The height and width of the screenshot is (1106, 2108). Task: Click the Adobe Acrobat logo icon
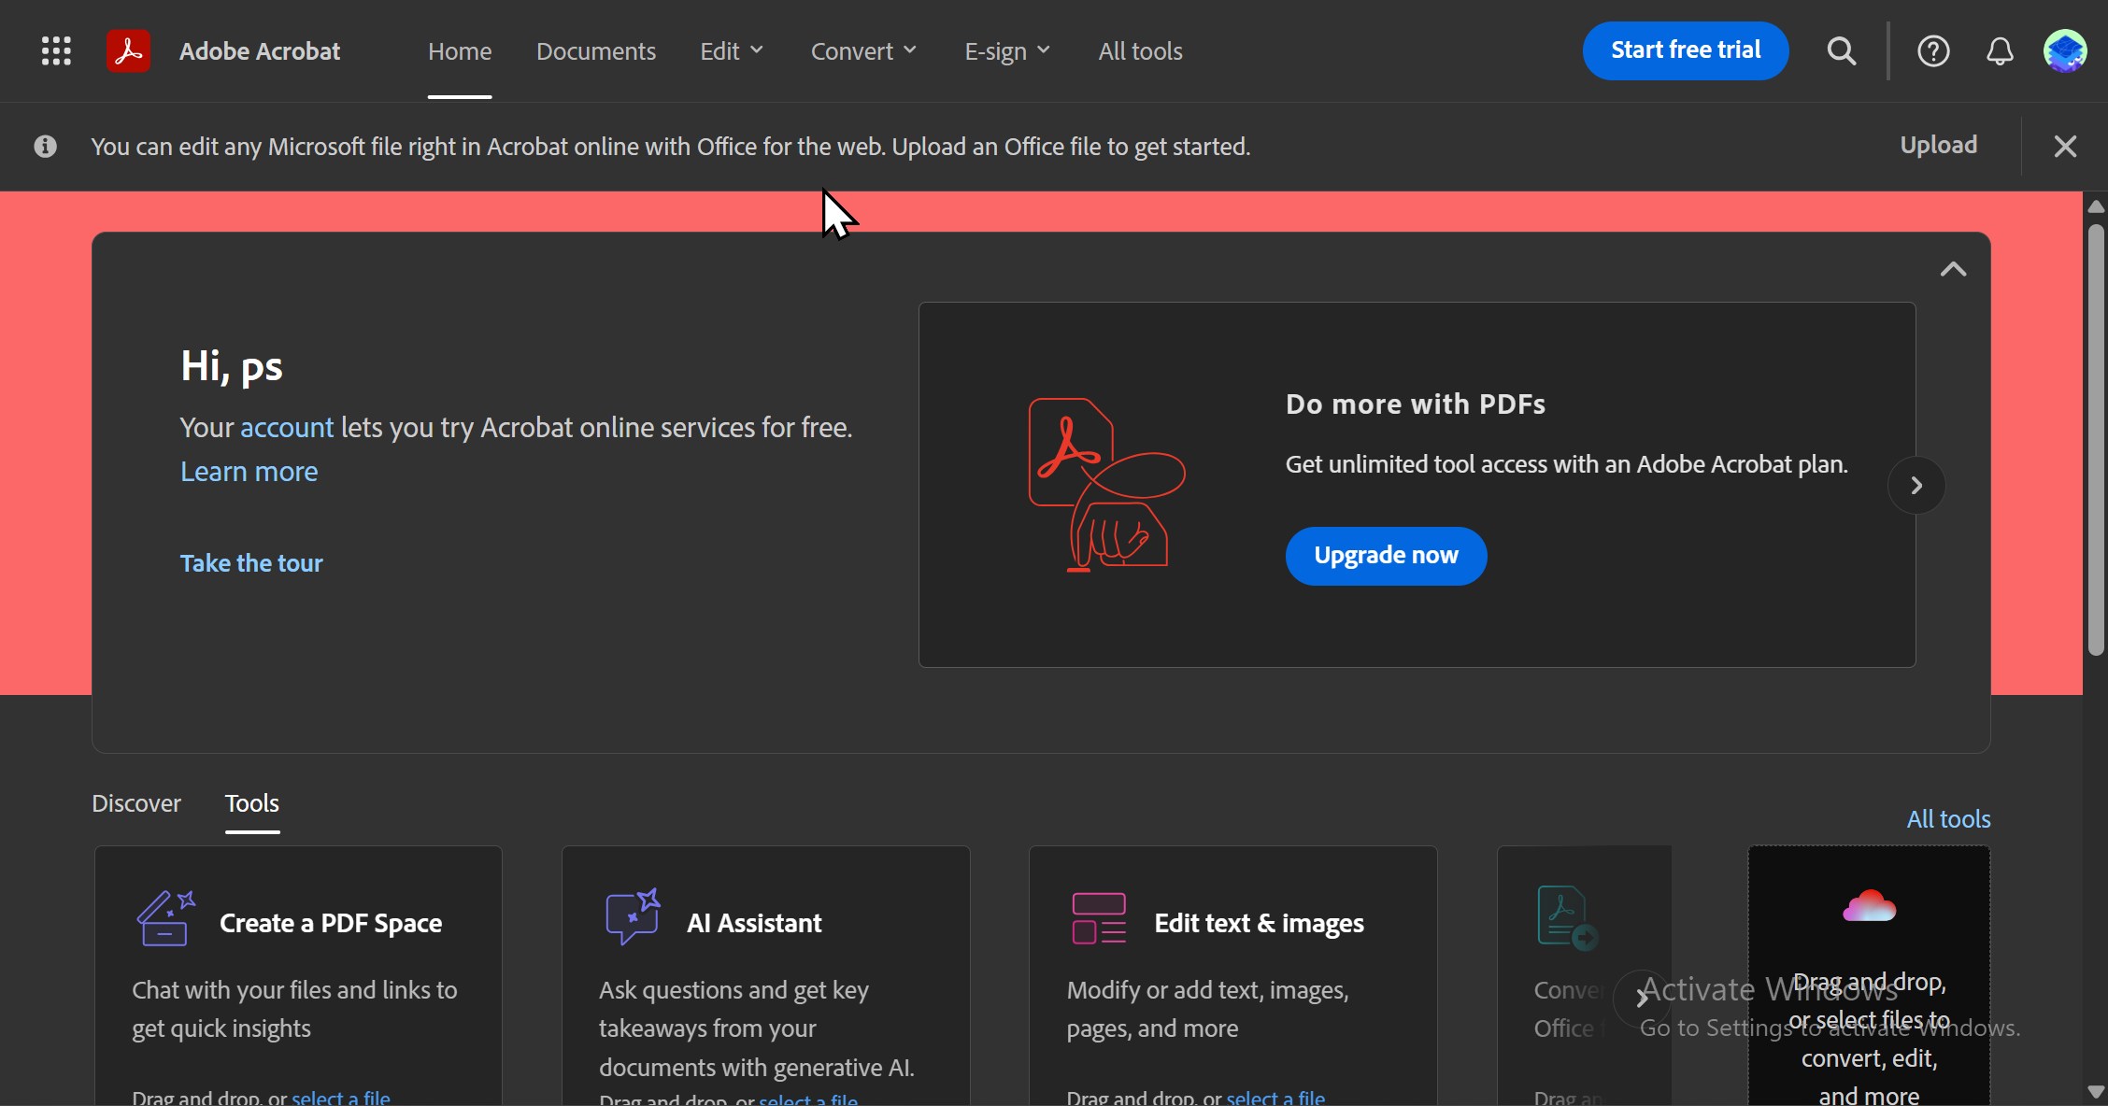(128, 50)
